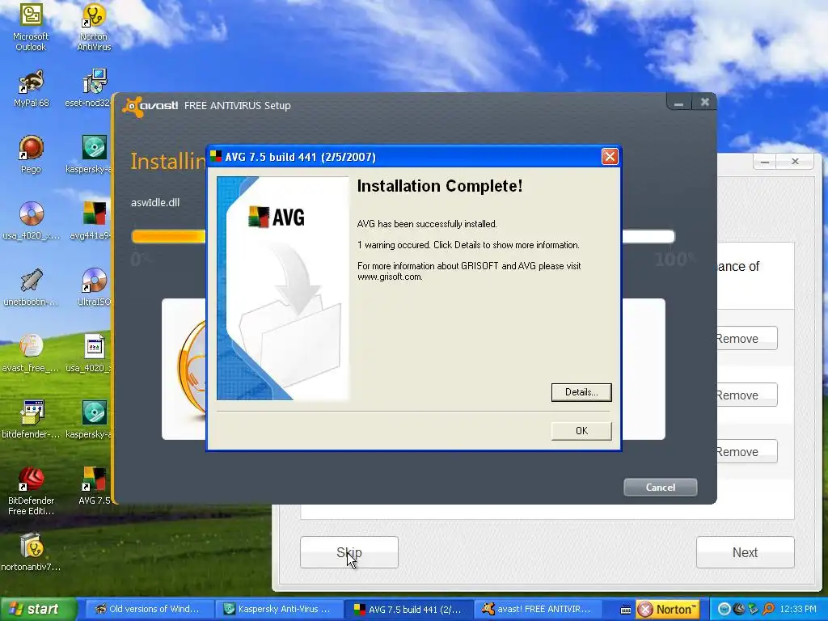Select the usa_4020_x disc image icon
The height and width of the screenshot is (621, 828).
[x=32, y=213]
